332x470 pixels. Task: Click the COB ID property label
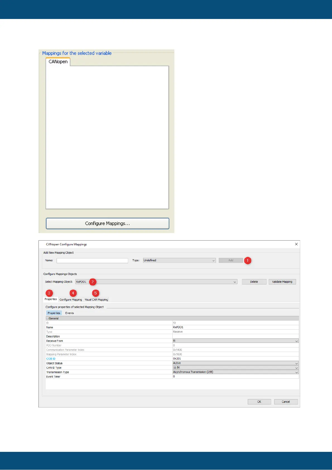(51, 359)
